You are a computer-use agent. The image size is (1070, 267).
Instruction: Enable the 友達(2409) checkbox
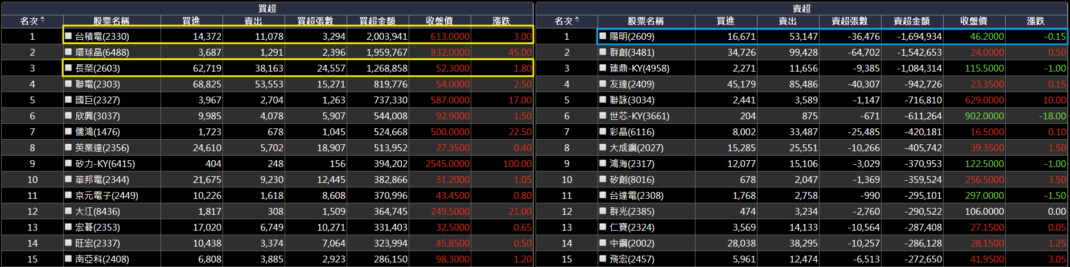pyautogui.click(x=603, y=84)
